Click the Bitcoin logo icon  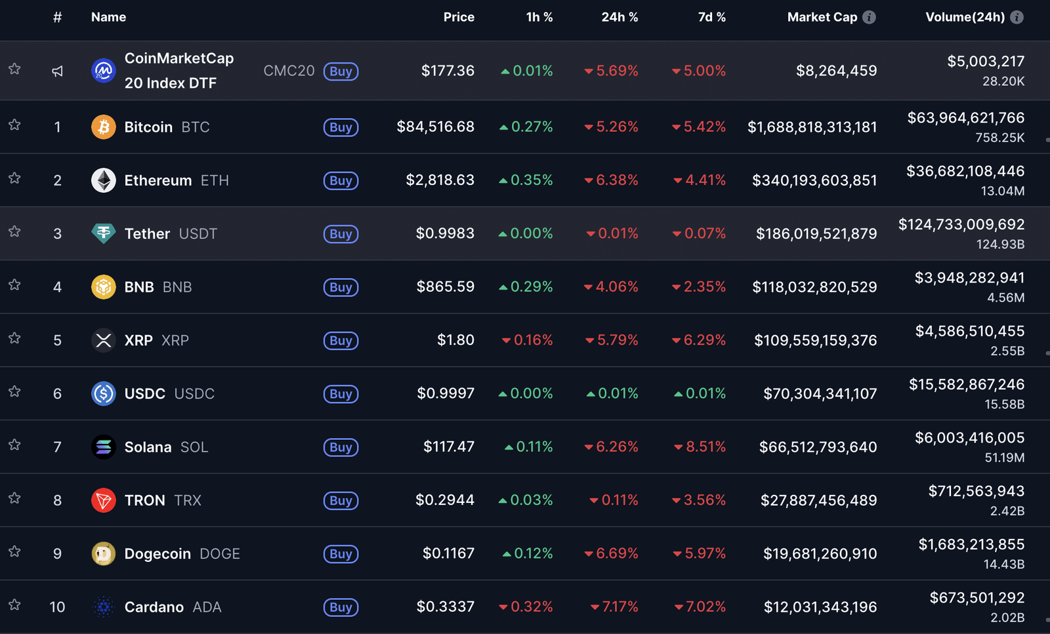103,127
